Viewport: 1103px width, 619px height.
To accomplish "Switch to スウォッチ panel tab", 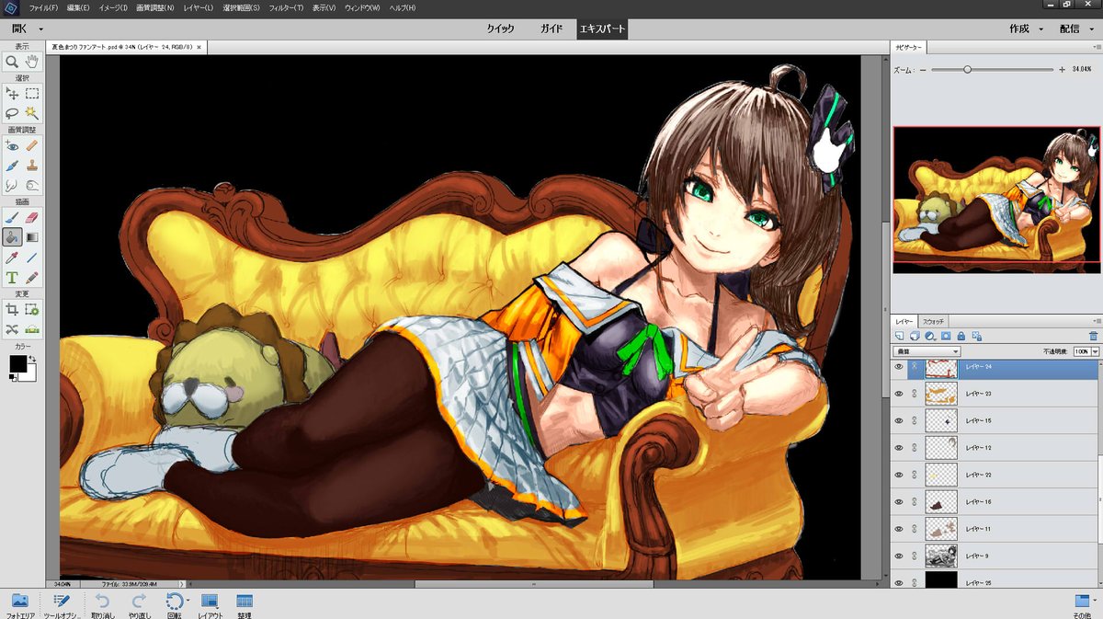I will tap(933, 321).
